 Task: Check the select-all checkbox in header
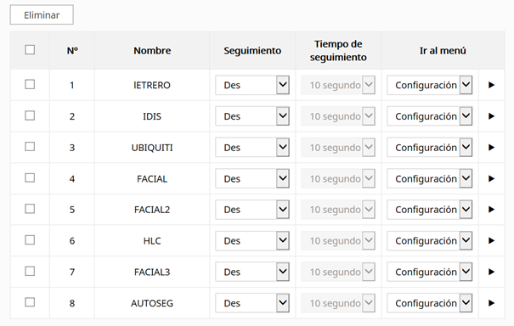click(x=30, y=50)
